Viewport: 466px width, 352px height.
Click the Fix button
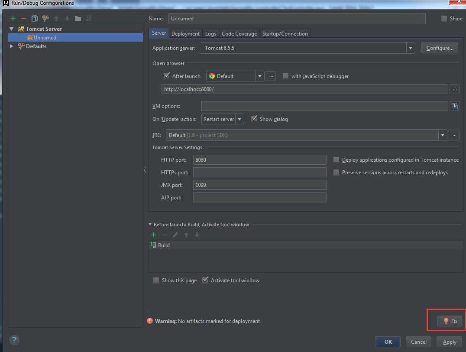click(450, 321)
